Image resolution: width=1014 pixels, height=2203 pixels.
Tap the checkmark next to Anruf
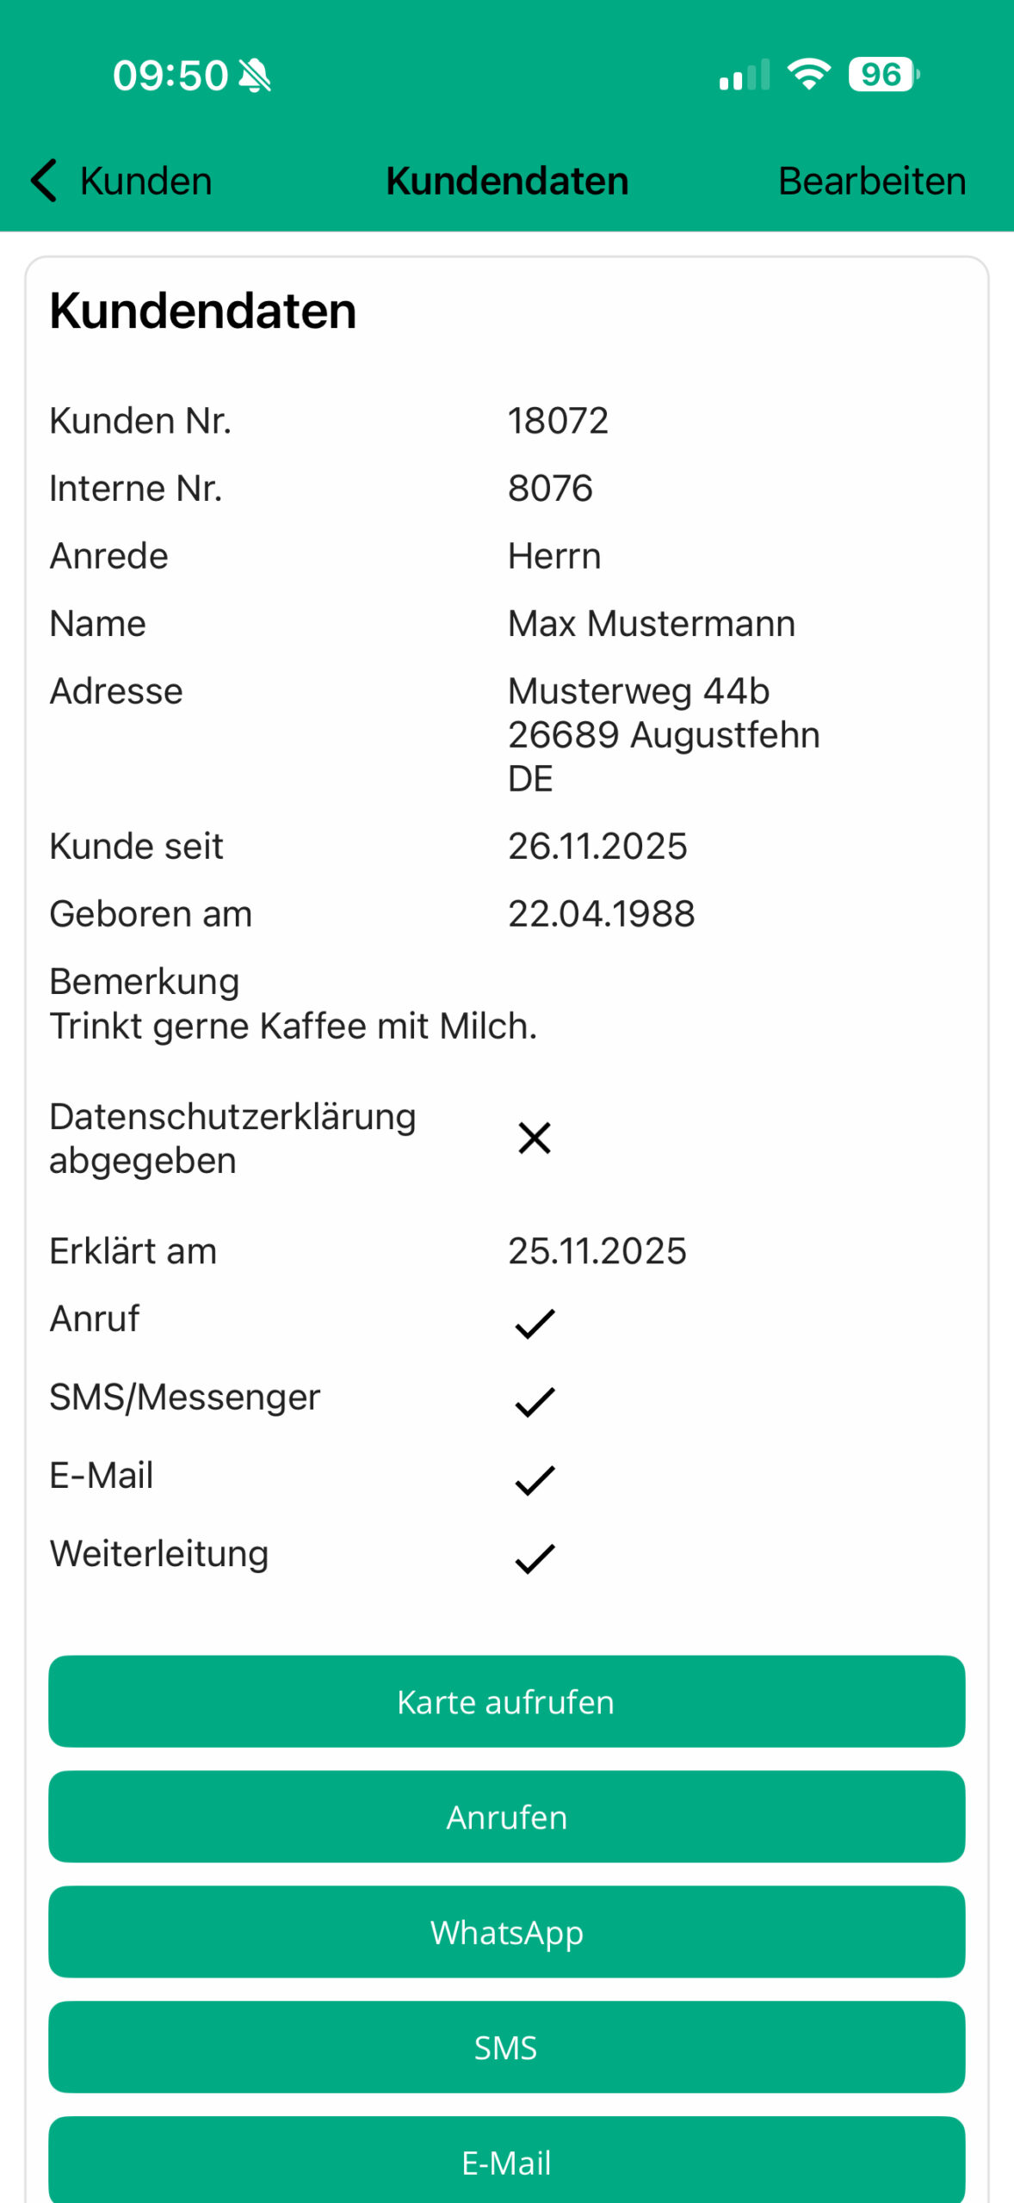pos(535,1324)
